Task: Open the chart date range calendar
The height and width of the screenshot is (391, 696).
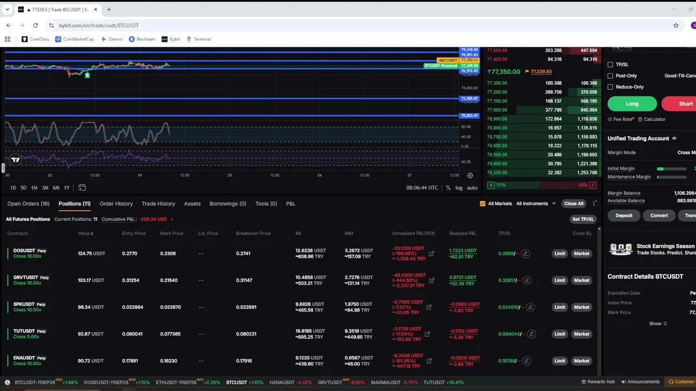Action: 82,187
